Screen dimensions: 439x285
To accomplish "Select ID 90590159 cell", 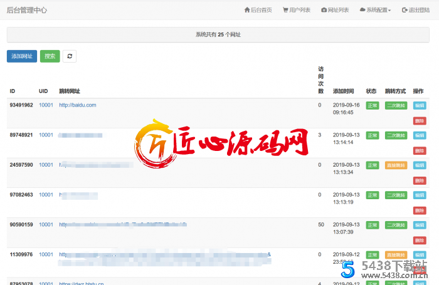I will [21, 225].
